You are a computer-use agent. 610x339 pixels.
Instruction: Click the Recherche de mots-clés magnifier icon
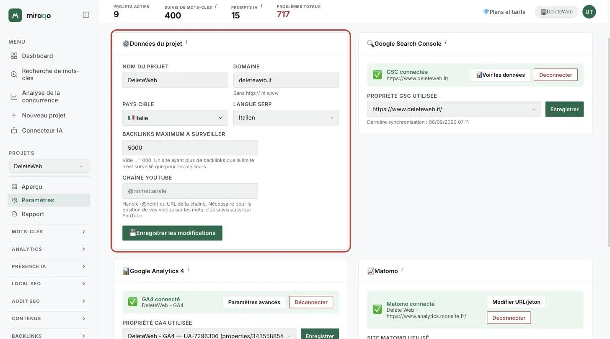tap(14, 74)
